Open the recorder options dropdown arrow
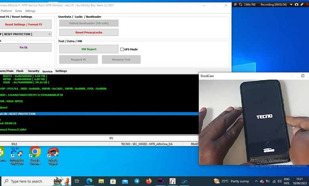Viewport: 309px width, 186px height. (291, 4)
